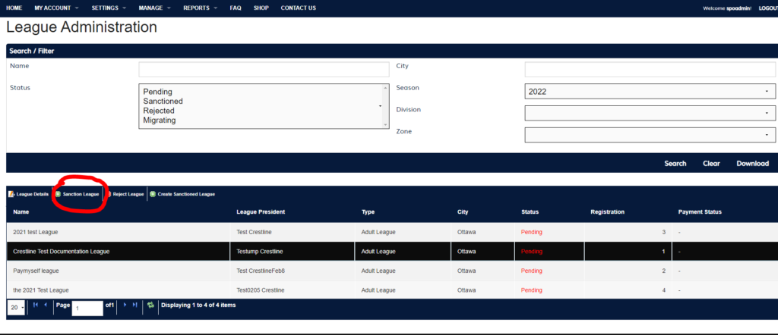Open the page size dropdown set to 20
The height and width of the screenshot is (335, 778).
16,308
